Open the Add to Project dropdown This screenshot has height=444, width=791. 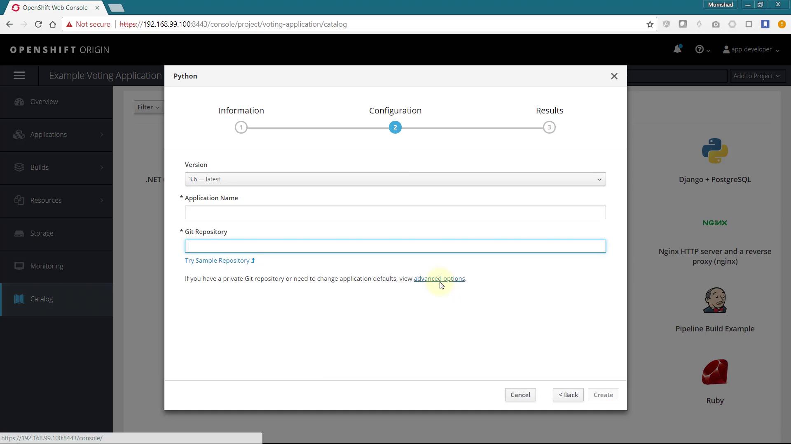(x=756, y=76)
